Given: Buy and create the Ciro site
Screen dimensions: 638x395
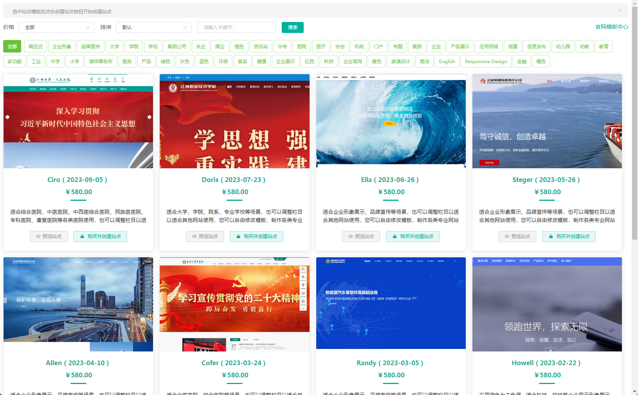Looking at the screenshot, I should 100,237.
